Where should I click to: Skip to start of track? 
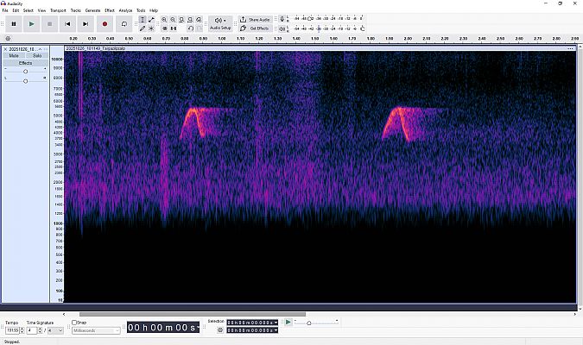68,23
